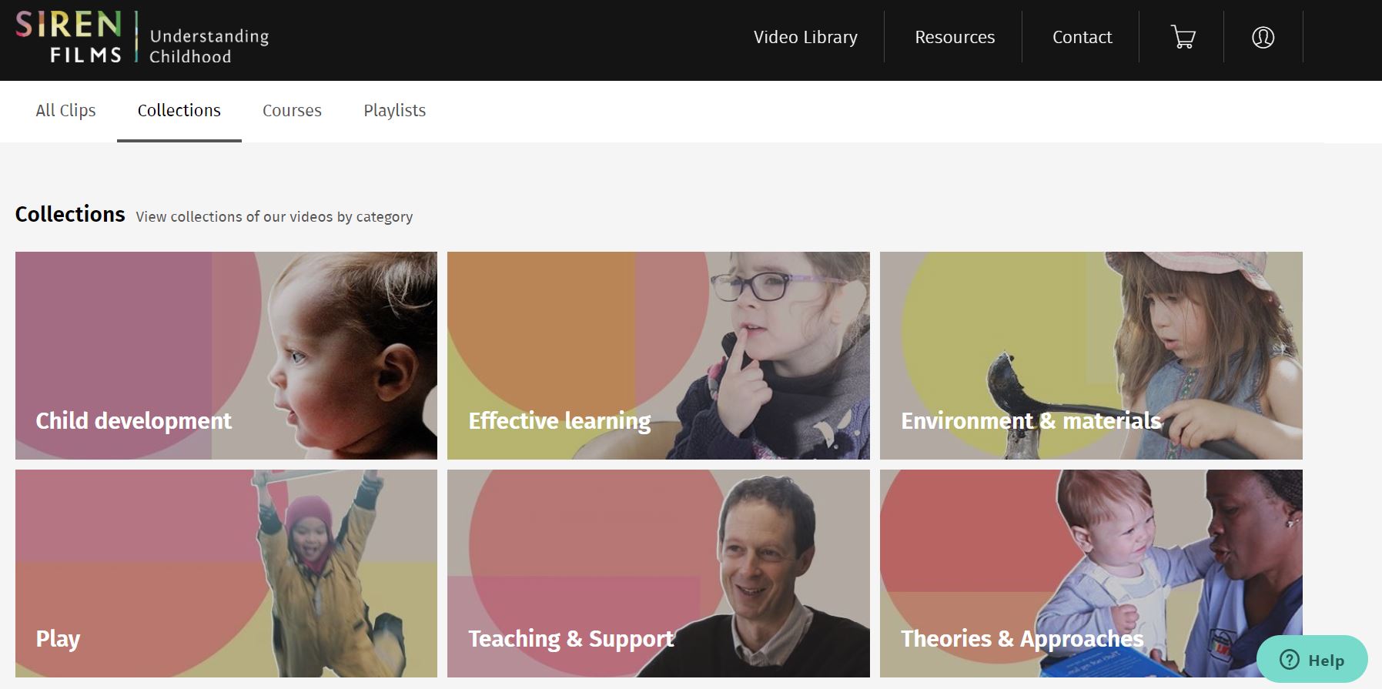Click the question mark in Help button

(x=1289, y=660)
